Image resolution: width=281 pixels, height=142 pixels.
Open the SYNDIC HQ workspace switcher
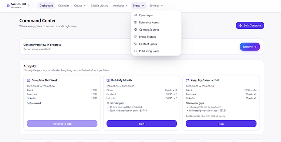18,6
